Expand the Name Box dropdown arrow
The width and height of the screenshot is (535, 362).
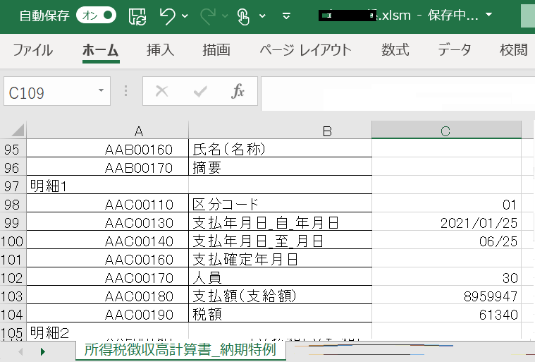pyautogui.click(x=101, y=91)
